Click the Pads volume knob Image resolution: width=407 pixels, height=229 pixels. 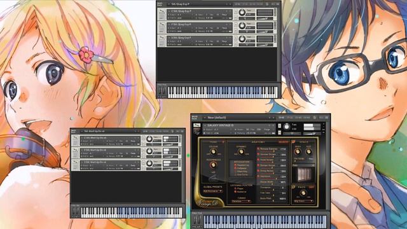point(303,193)
